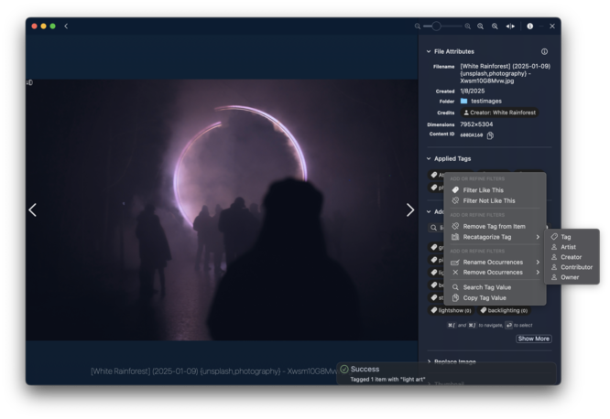Select Remove Tag from Item

(495, 226)
